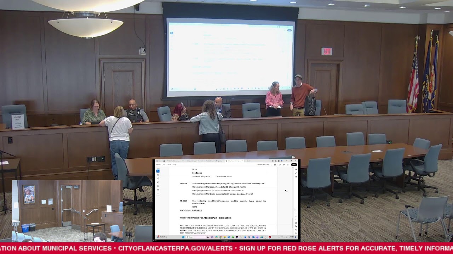
Task: Click the previous page up arrow
Action: (296, 216)
